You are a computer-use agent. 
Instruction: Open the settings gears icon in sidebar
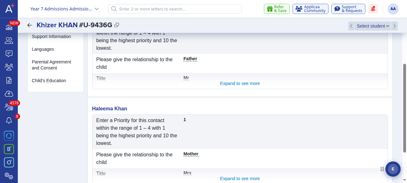(9, 176)
